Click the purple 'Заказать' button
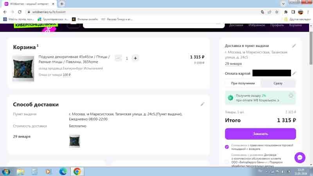This screenshot has width=313, height=176. [x=260, y=134]
